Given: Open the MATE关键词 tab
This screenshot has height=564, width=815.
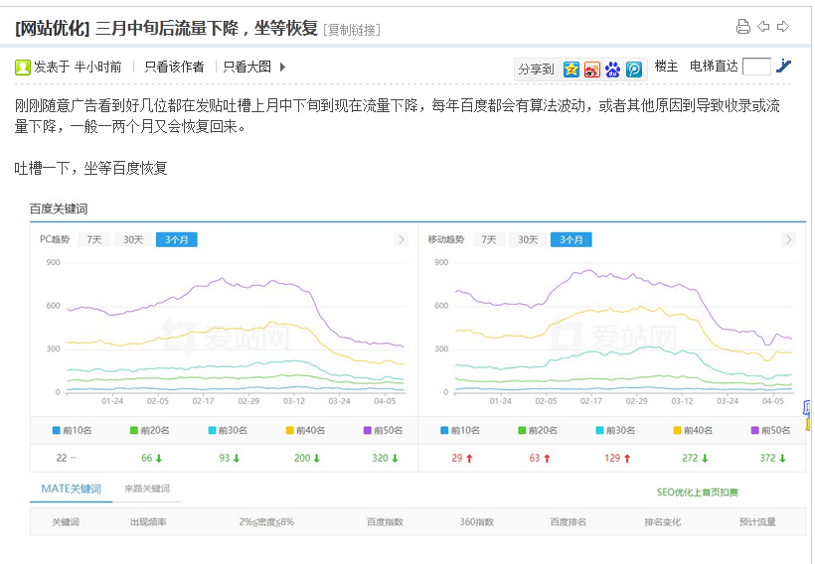Looking at the screenshot, I should 72,489.
